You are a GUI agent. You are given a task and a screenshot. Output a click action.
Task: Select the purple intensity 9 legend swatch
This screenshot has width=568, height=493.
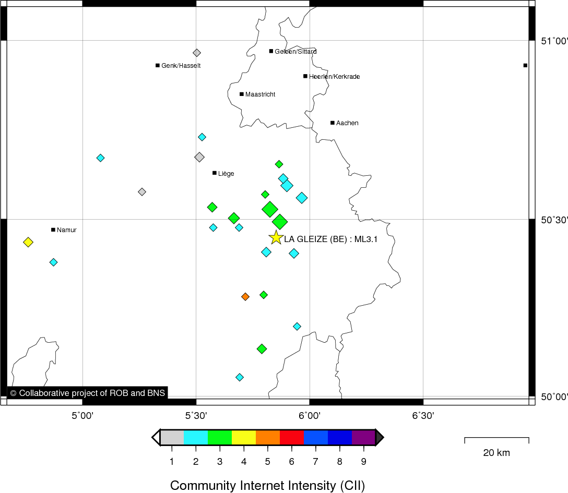pyautogui.click(x=363, y=437)
